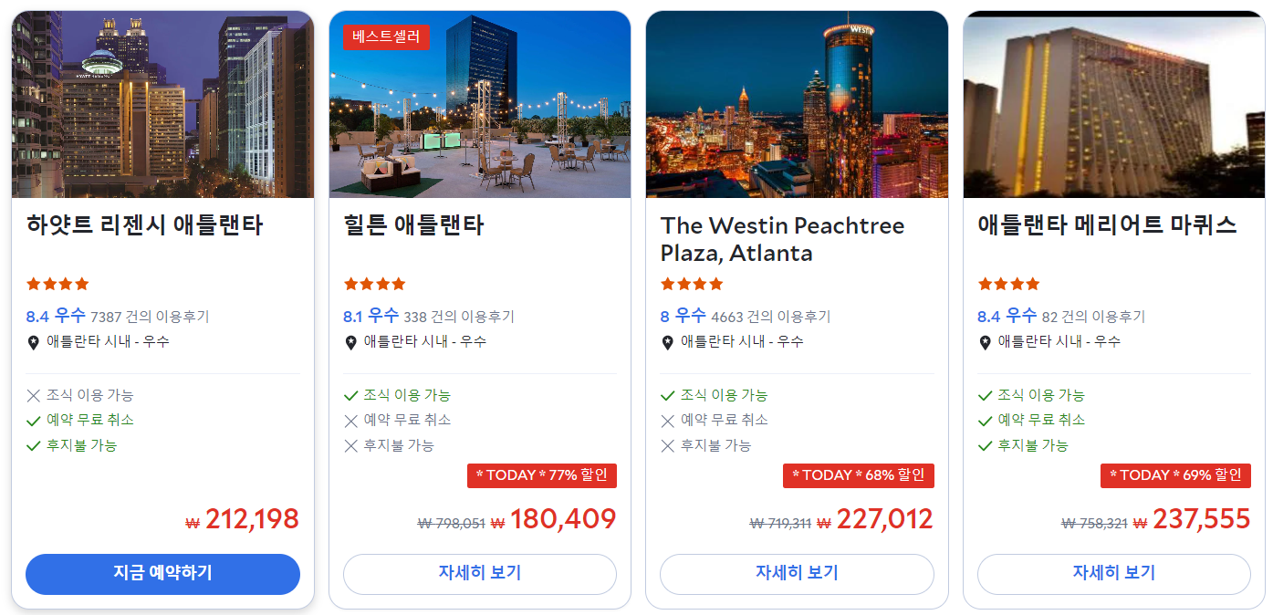
Task: Click the 7387 reviews text on Hyatt
Action: pos(150,318)
